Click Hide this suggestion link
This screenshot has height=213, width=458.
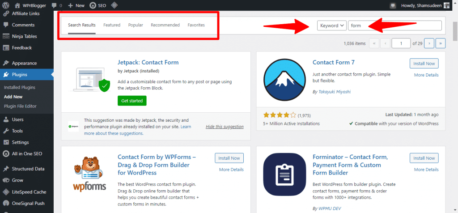click(225, 127)
